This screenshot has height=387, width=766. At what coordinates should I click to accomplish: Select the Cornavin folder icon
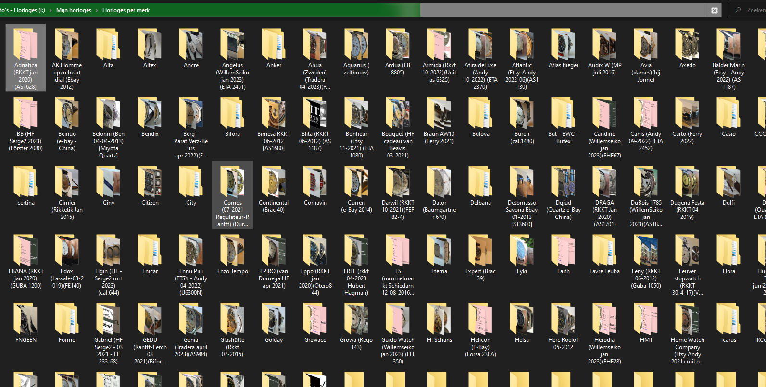(x=315, y=181)
